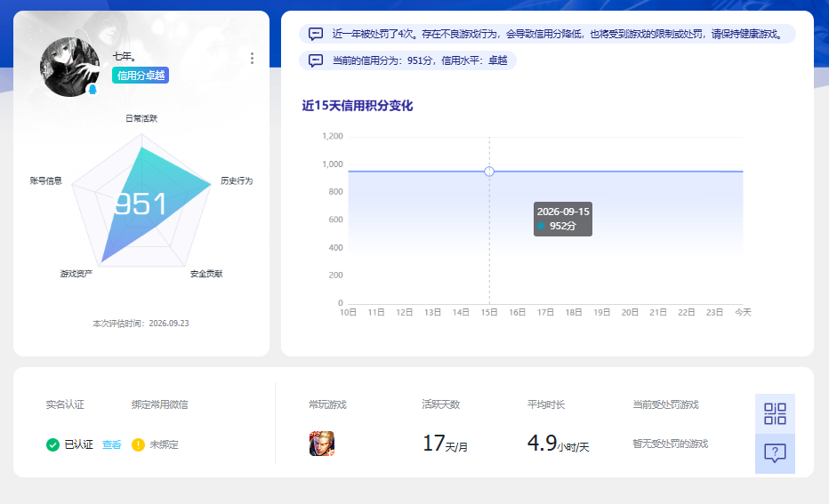Click the 平均时长 label
829x504 pixels.
click(x=546, y=404)
